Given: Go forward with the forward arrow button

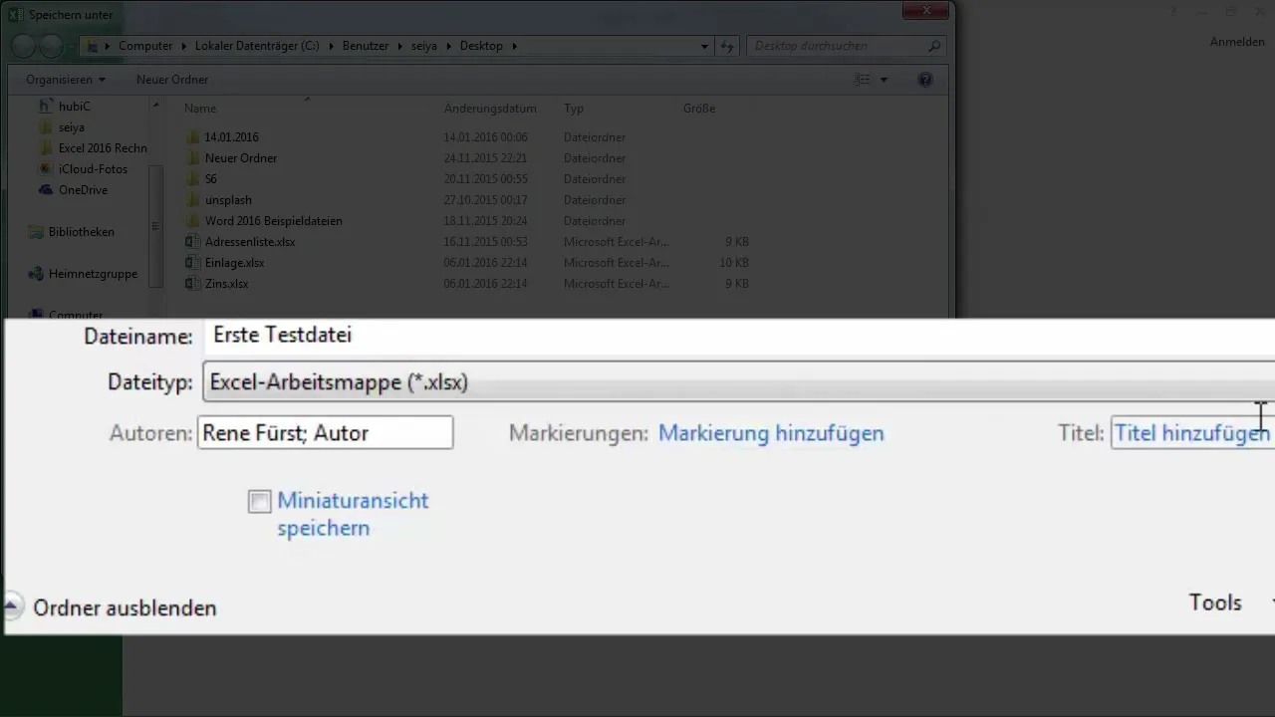Looking at the screenshot, I should [52, 46].
